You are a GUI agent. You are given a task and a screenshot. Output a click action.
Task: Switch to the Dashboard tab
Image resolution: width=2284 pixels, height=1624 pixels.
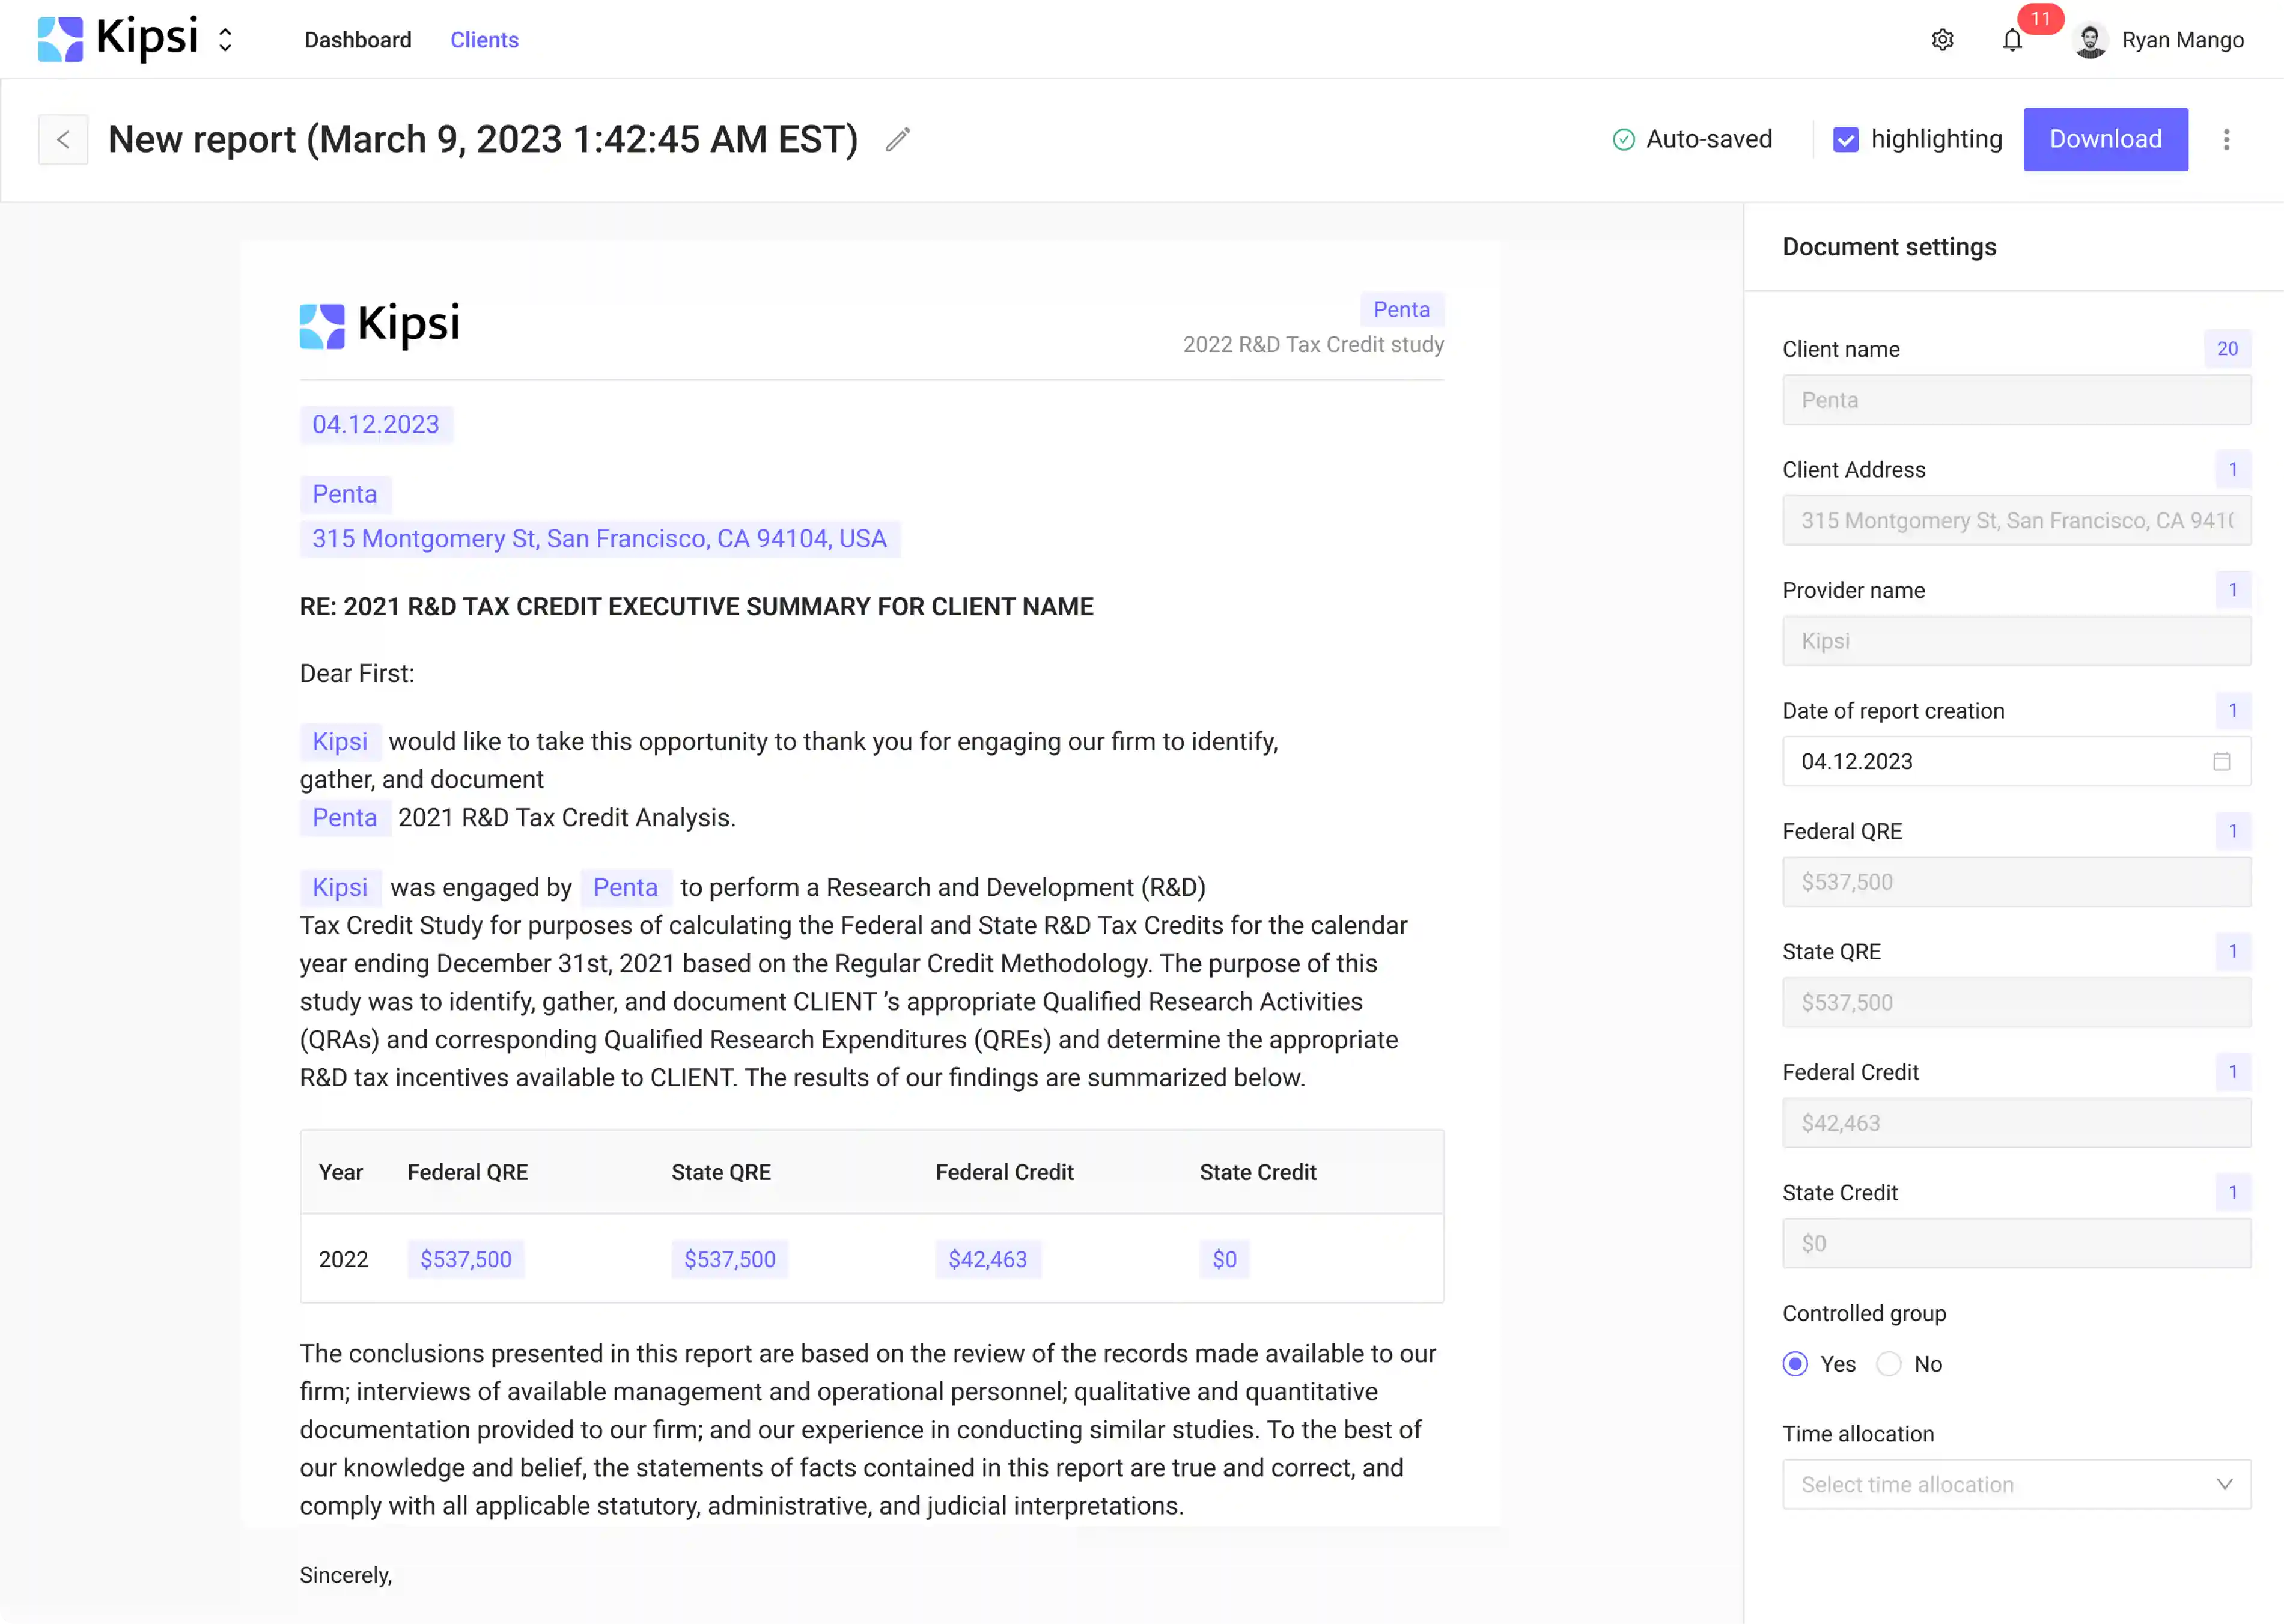point(357,40)
